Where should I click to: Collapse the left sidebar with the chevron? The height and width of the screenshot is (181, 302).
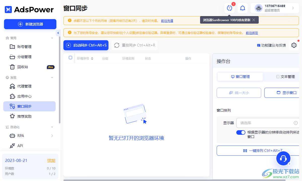[58, 33]
